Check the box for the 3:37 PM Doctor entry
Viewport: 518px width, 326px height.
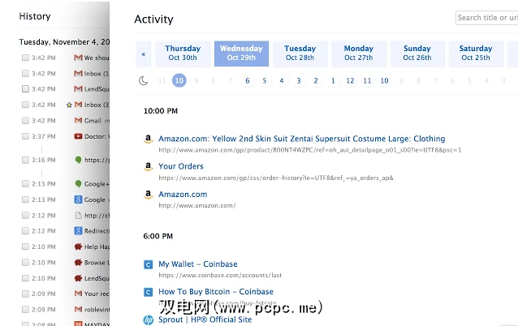pos(25,136)
